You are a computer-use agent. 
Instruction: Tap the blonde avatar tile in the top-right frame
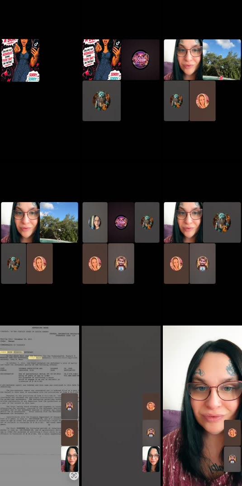point(202,101)
